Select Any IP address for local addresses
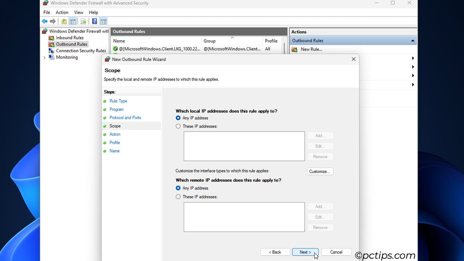 click(x=178, y=118)
